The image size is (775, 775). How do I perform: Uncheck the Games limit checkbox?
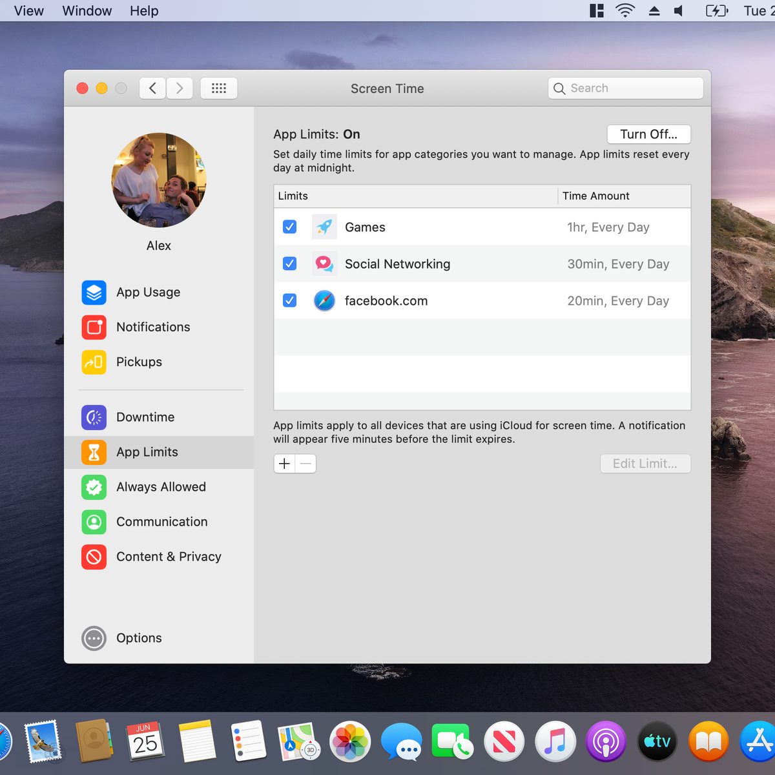point(290,227)
